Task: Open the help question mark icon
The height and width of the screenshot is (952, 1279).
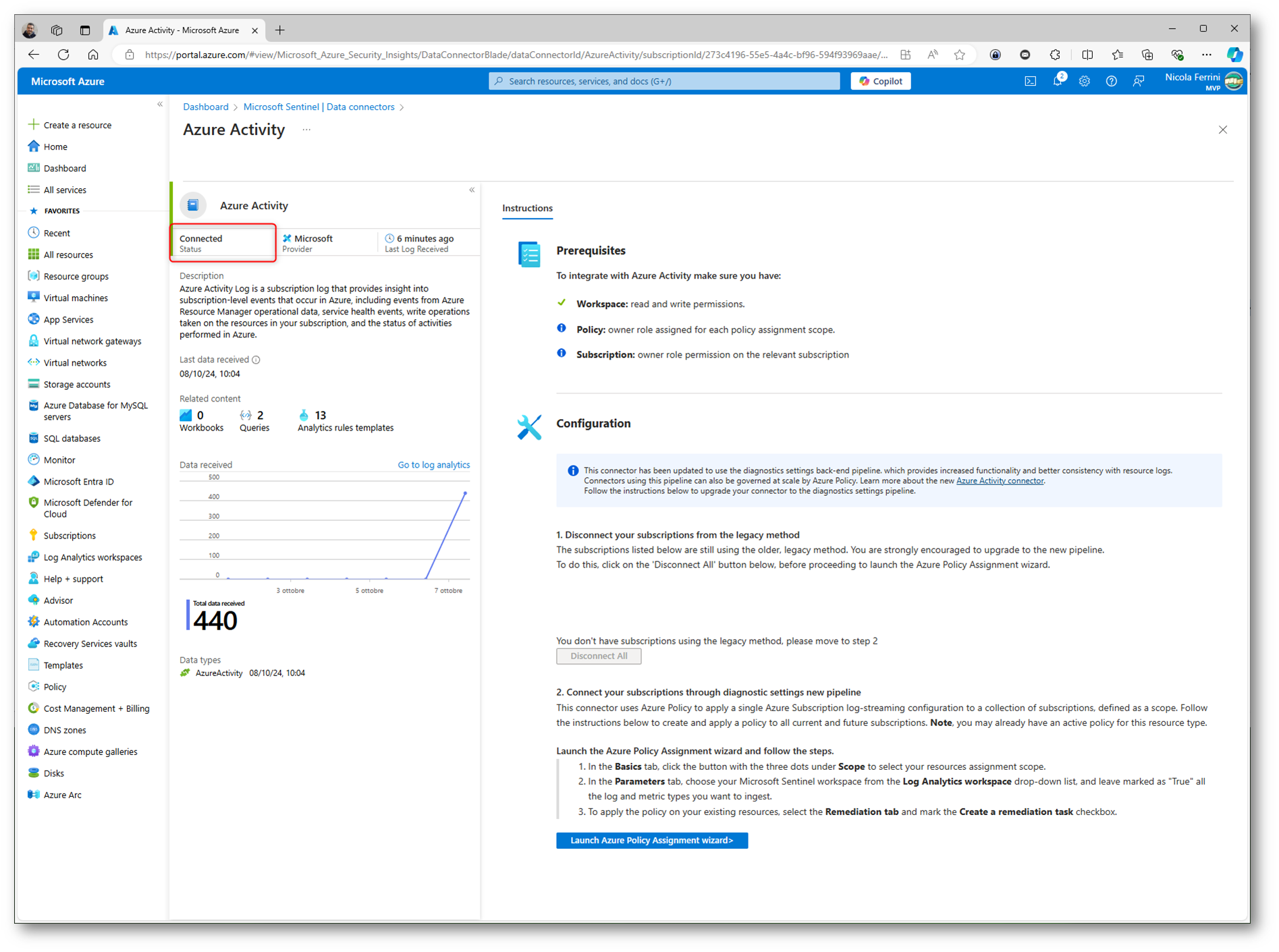Action: coord(1111,81)
